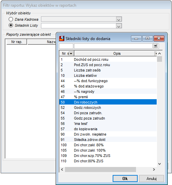The height and width of the screenshot is (185, 172).
Task: Select the Składnik Listy radio button
Action: [11, 25]
